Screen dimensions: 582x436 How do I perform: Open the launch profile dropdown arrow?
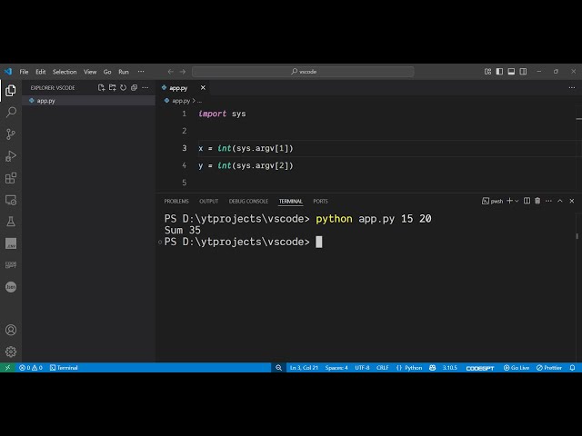click(x=517, y=201)
